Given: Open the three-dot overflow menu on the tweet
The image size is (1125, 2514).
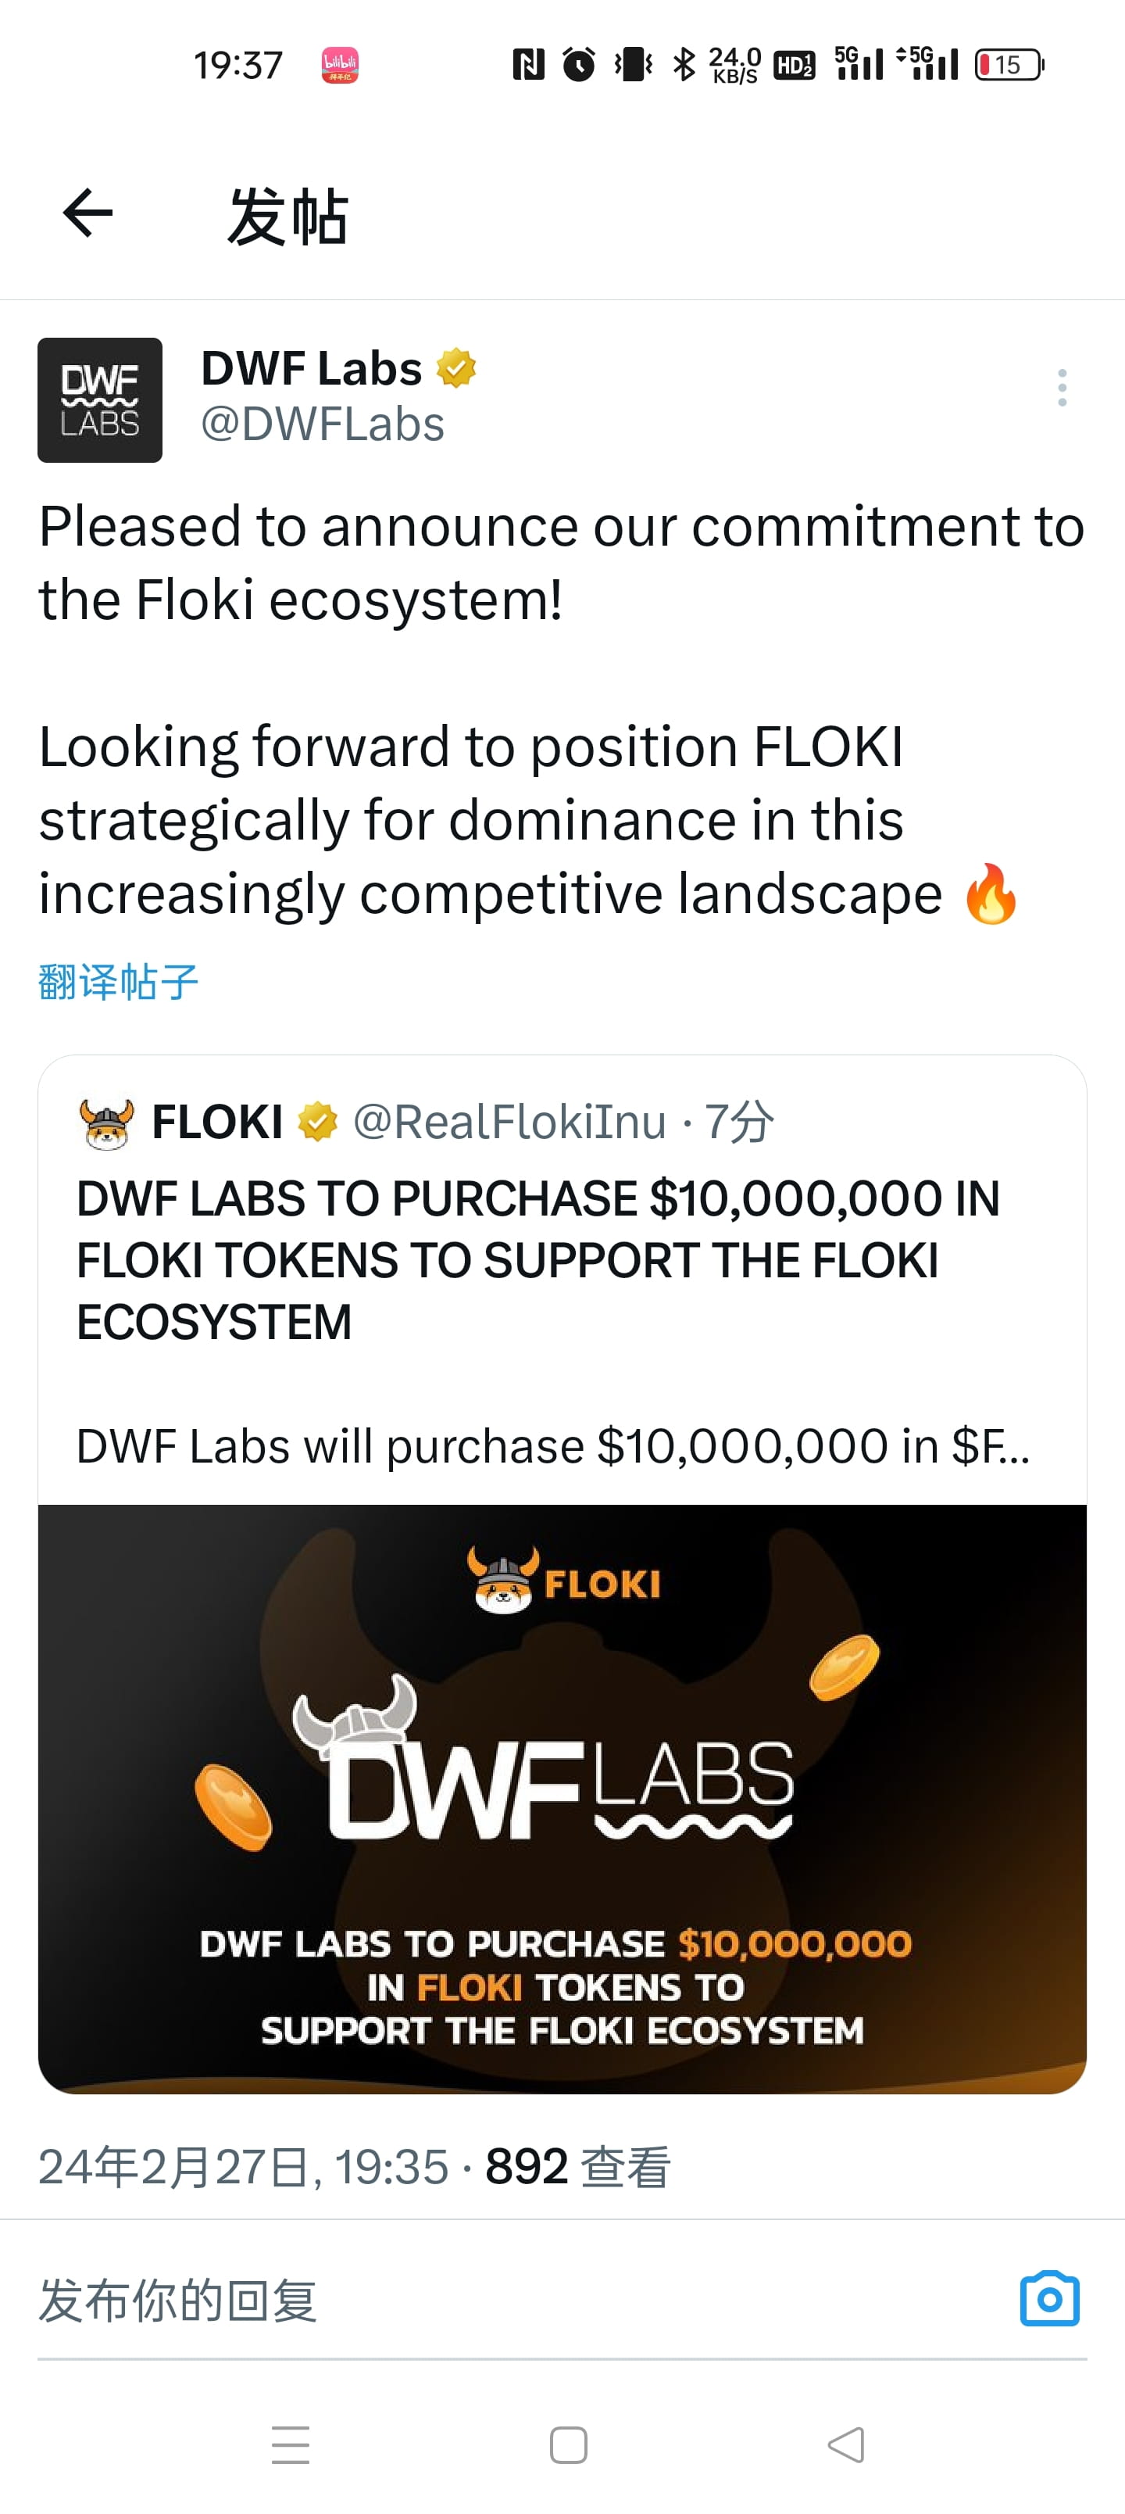Looking at the screenshot, I should pos(1062,388).
